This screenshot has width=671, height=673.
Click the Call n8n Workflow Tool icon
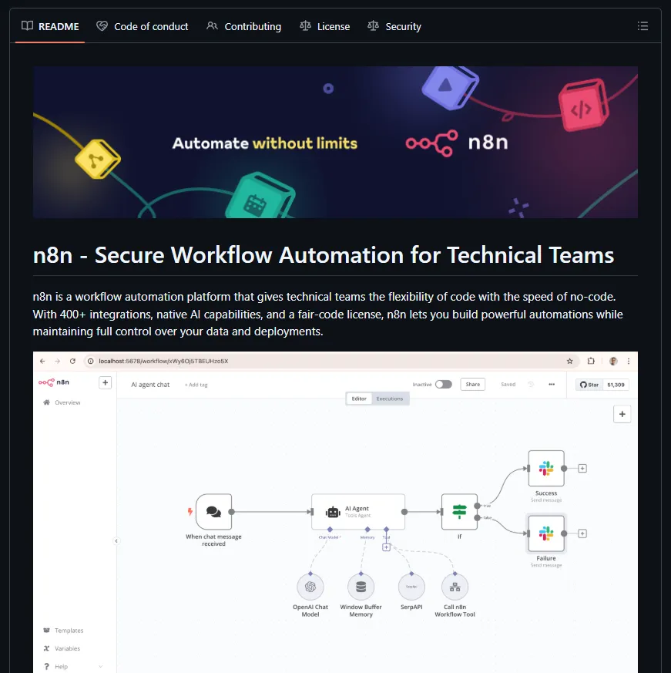pos(455,587)
